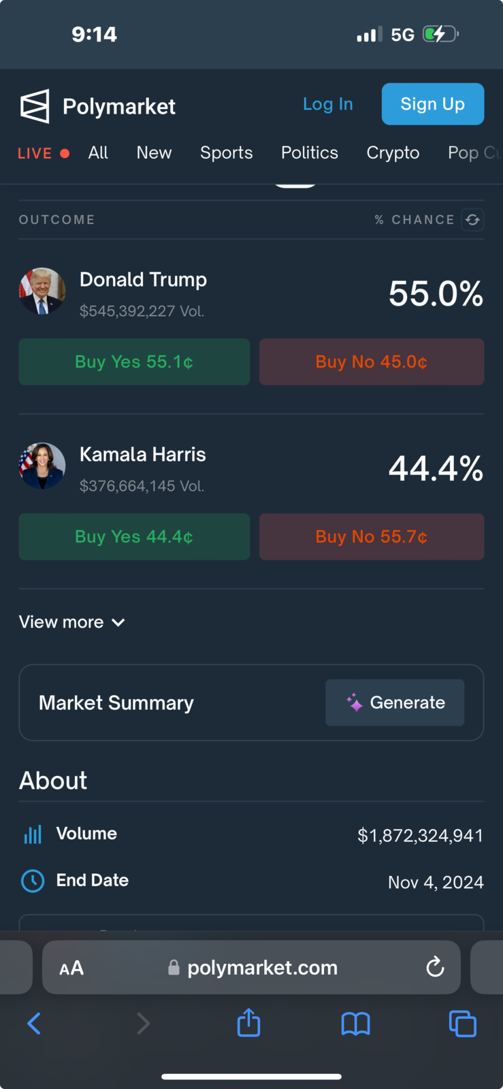Open the Sports category tab
This screenshot has width=503, height=1089.
[227, 152]
